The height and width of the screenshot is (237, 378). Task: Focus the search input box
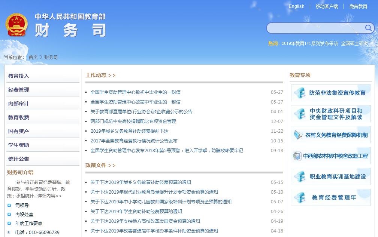pyautogui.click(x=315, y=28)
